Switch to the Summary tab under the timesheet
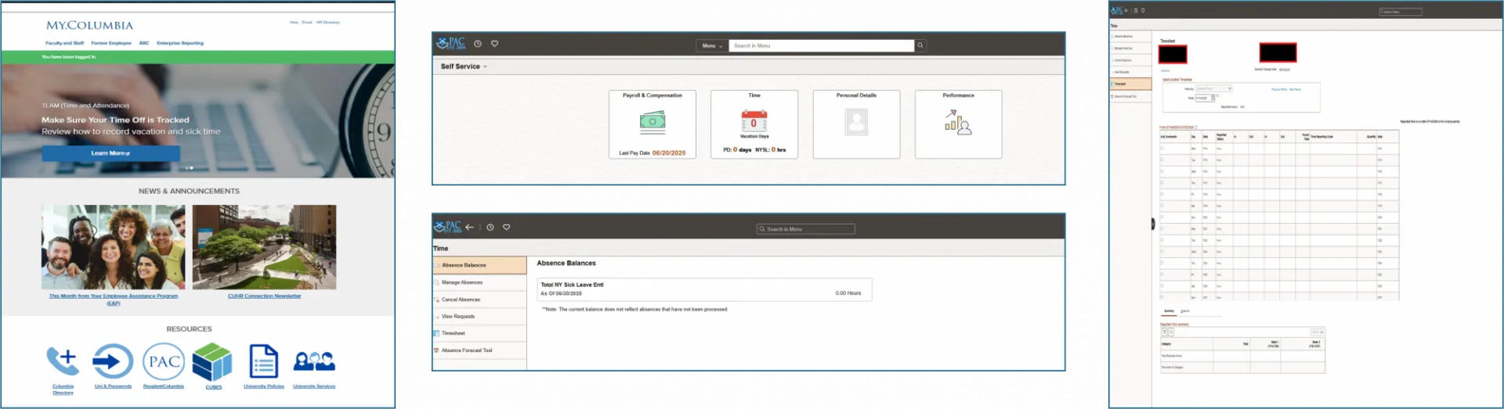 (x=1169, y=311)
